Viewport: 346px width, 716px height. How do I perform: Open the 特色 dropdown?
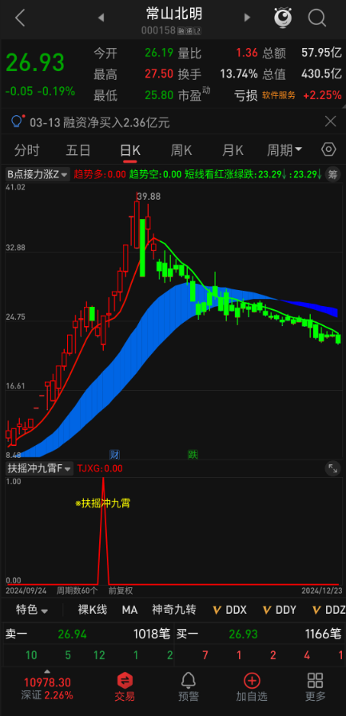(x=33, y=610)
